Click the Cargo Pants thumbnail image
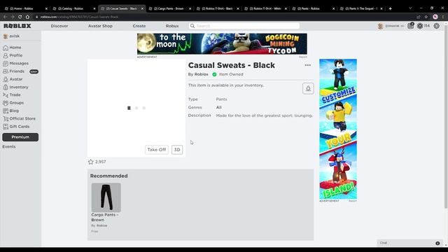The height and width of the screenshot is (252, 448). click(x=106, y=197)
